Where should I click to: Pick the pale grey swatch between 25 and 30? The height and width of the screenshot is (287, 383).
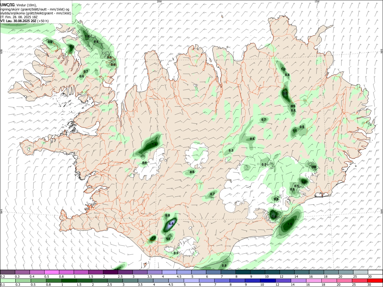(x=361, y=272)
